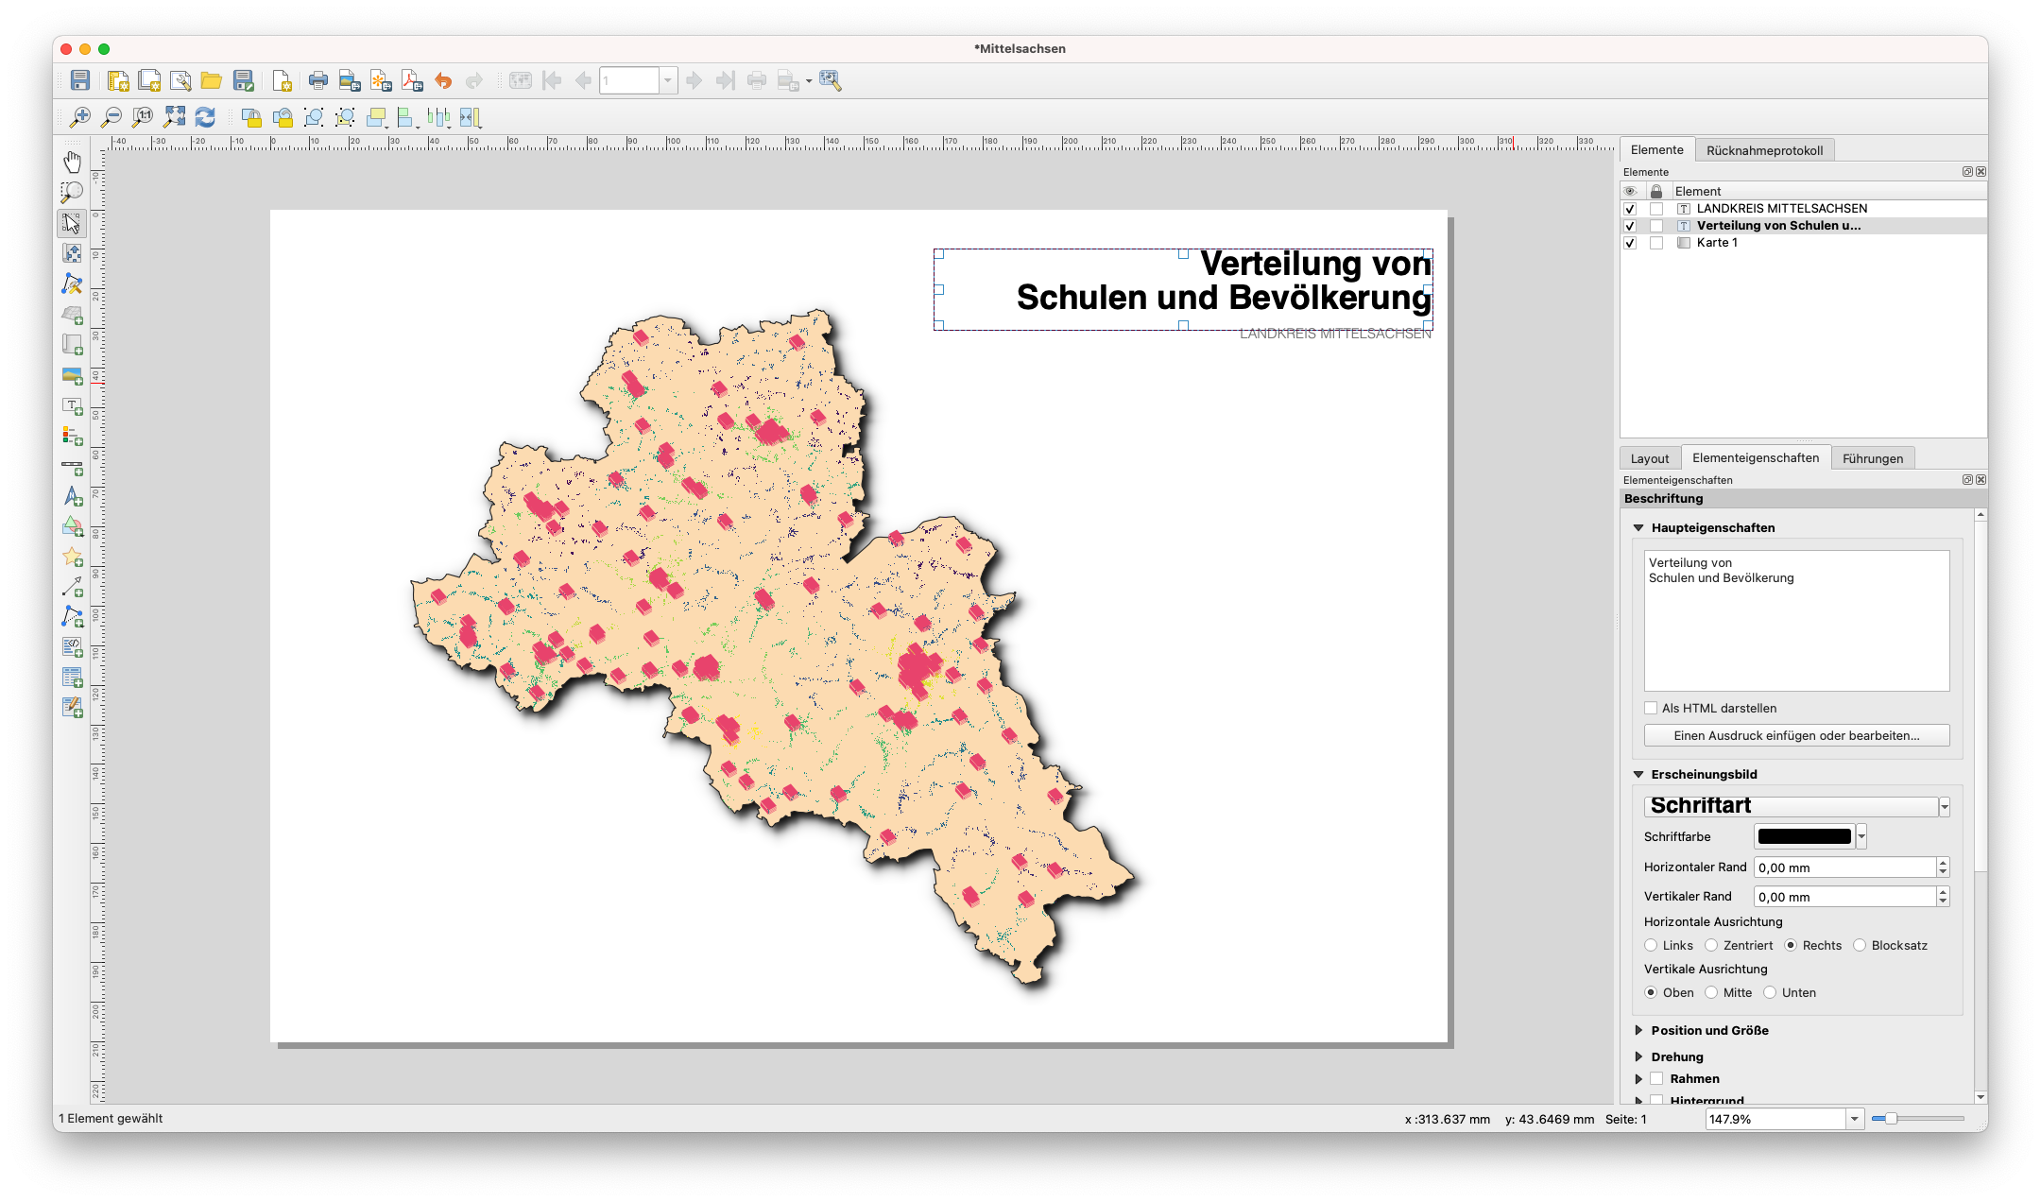The width and height of the screenshot is (2041, 1202).
Task: Toggle lock checkbox for Karte 1
Action: click(1656, 243)
